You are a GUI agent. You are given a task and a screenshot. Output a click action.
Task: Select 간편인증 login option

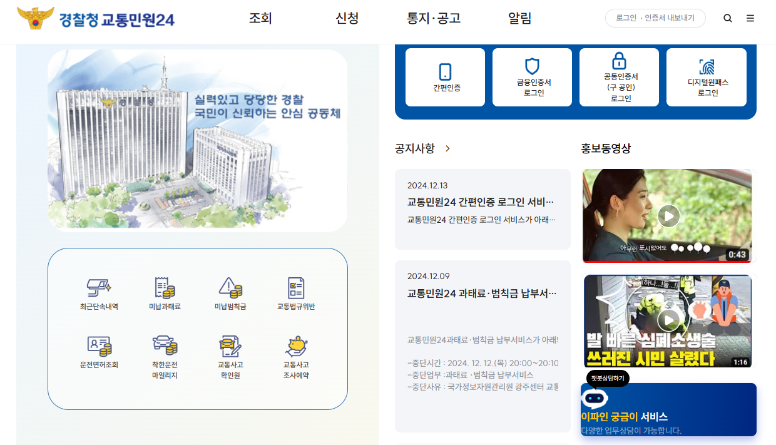(x=444, y=76)
